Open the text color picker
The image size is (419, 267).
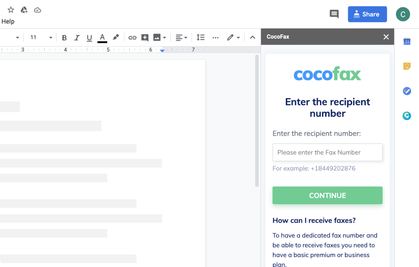102,38
